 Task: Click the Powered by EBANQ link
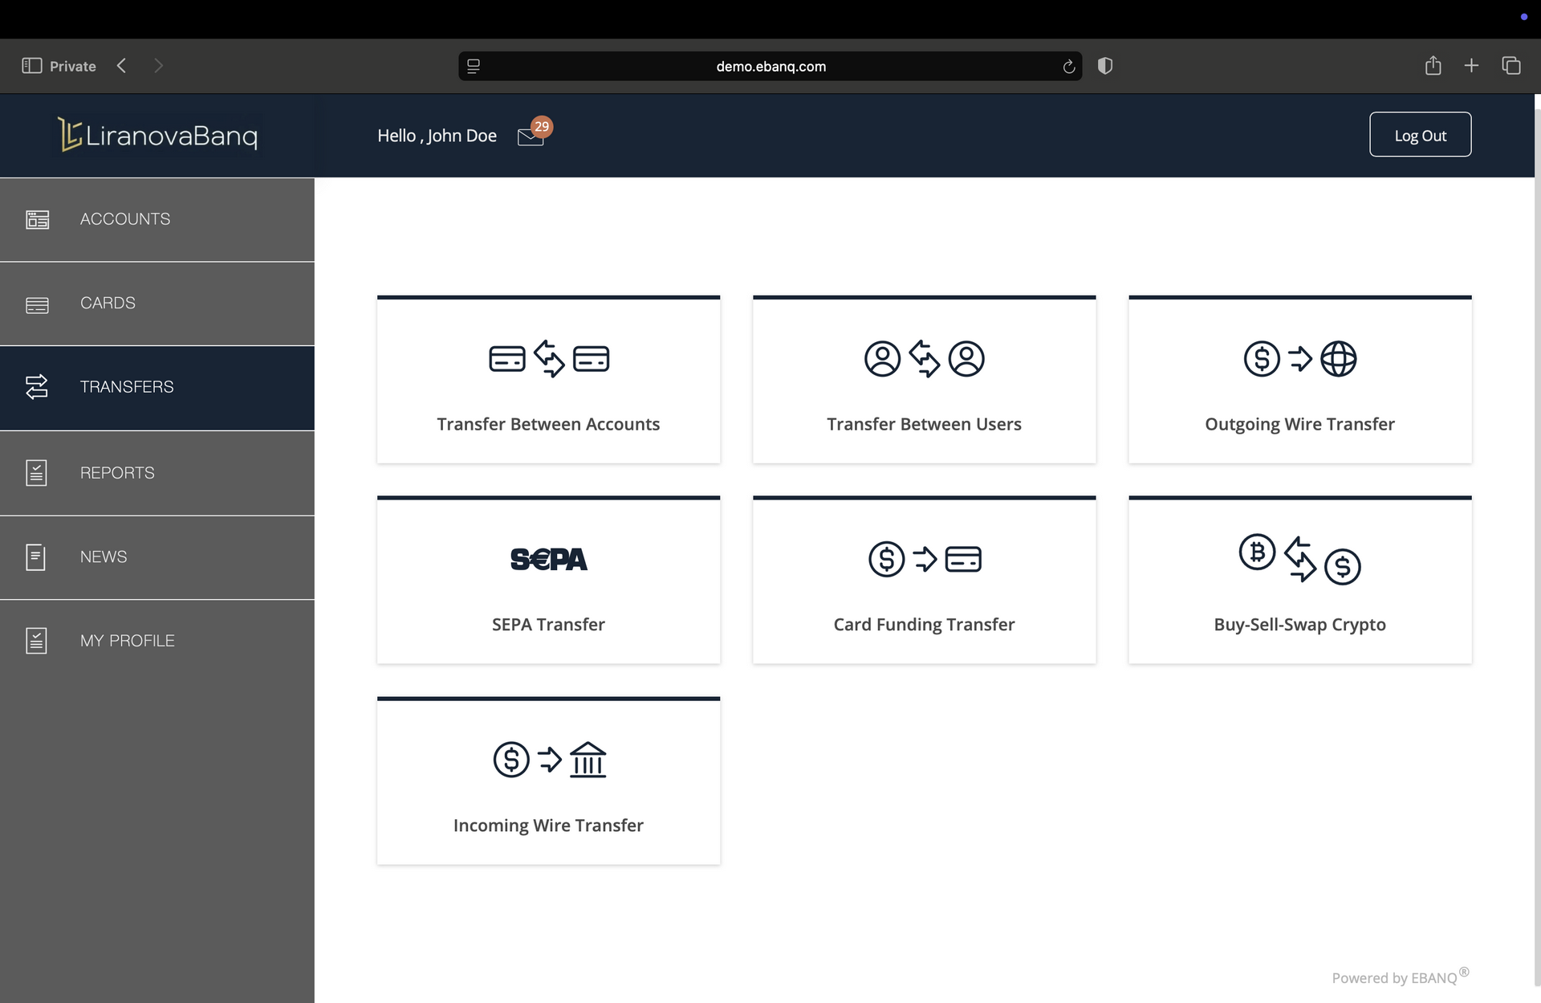tap(1395, 977)
